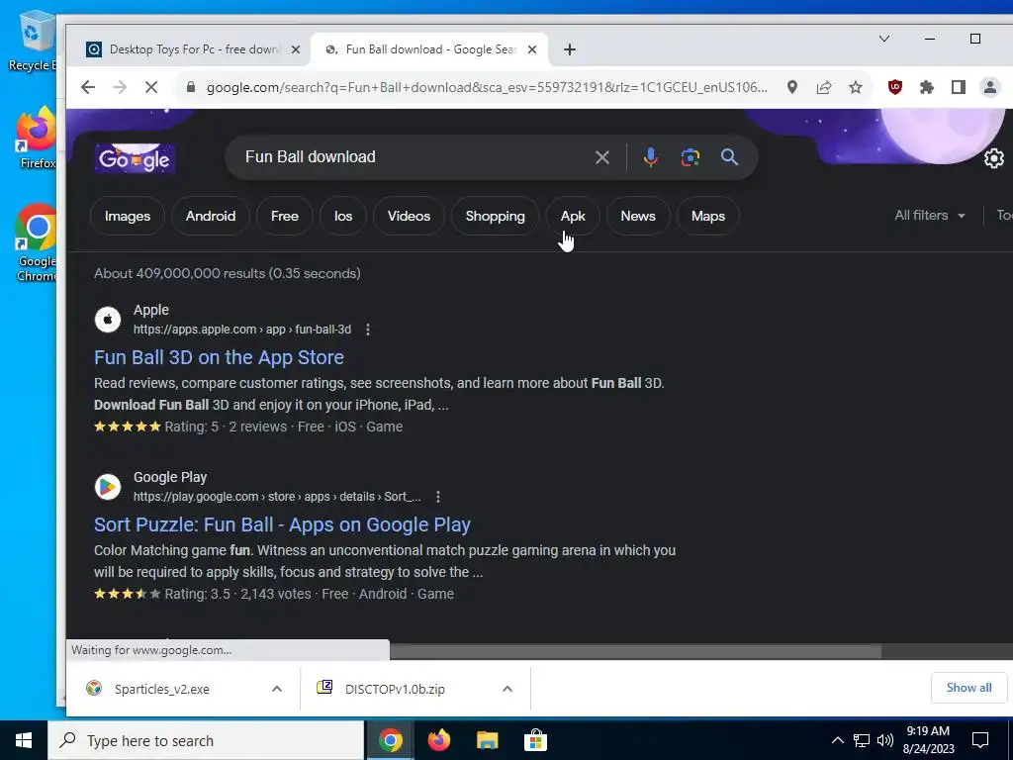The image size is (1013, 760).
Task: Open options for the Apple result
Action: pos(368,330)
